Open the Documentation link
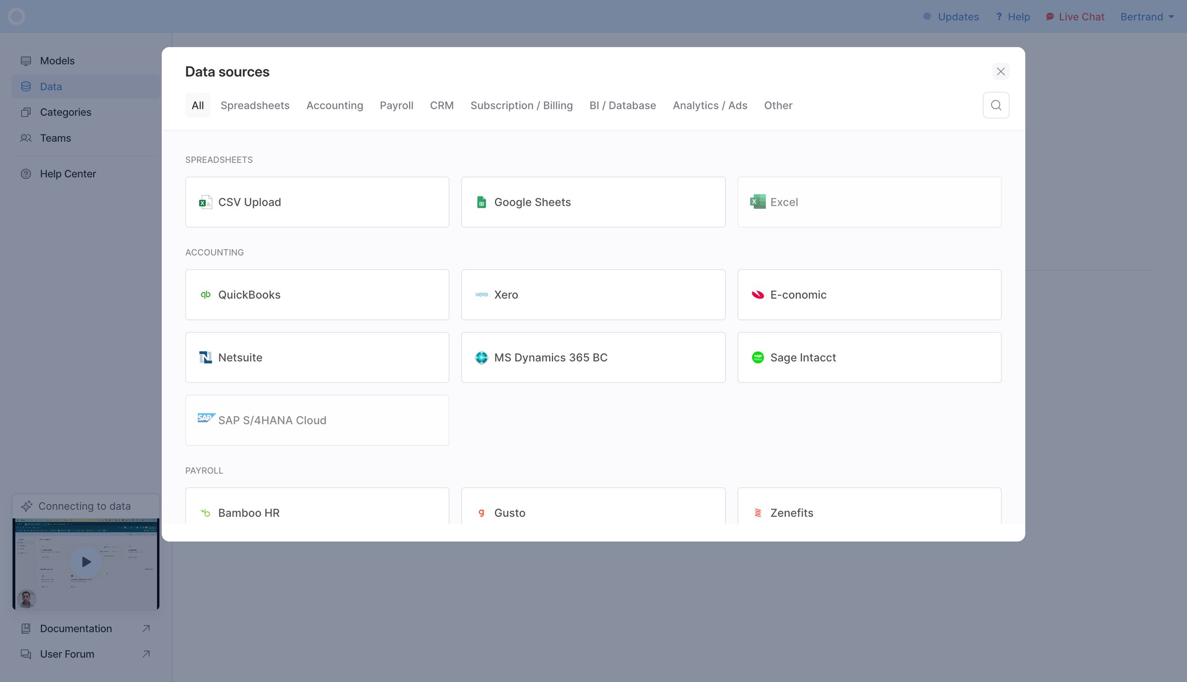 (x=86, y=628)
